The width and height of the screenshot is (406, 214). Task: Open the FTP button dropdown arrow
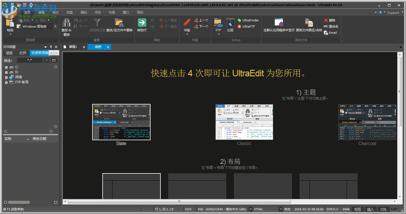pos(219,34)
